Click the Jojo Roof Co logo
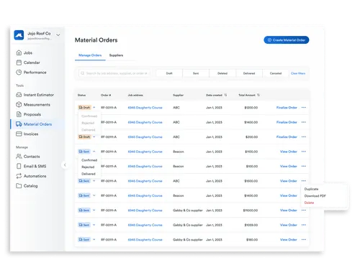The height and width of the screenshot is (278, 360). coord(19,35)
